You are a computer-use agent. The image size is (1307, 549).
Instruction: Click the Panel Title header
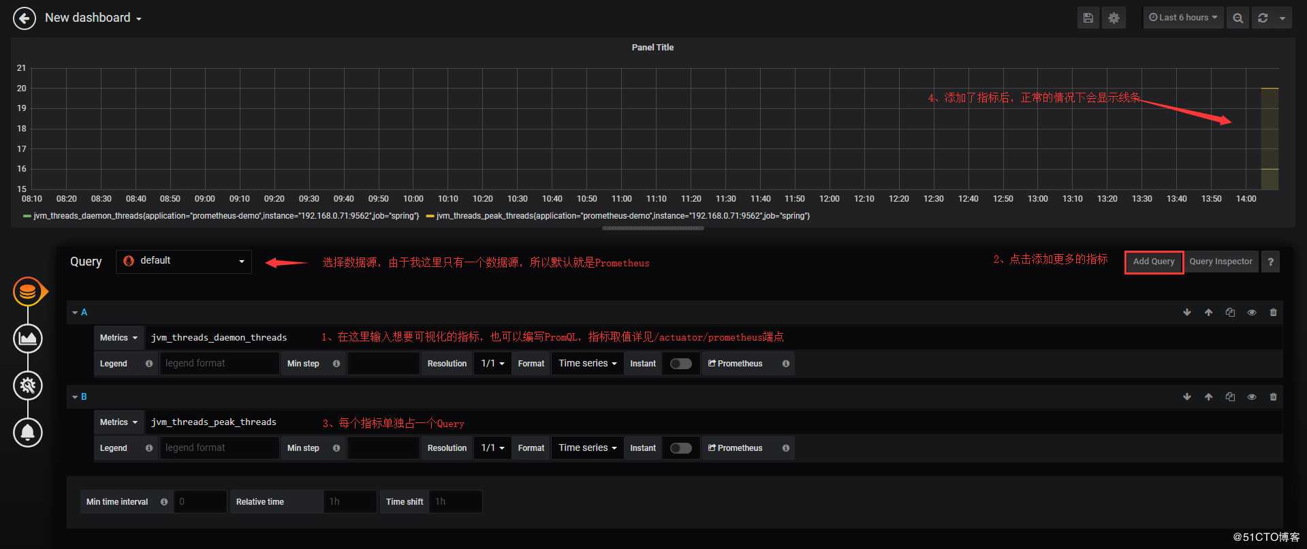(x=652, y=48)
